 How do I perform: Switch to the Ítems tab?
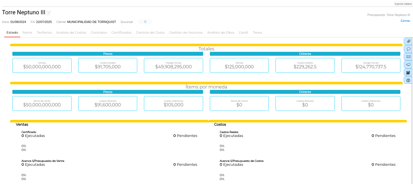(x=27, y=32)
